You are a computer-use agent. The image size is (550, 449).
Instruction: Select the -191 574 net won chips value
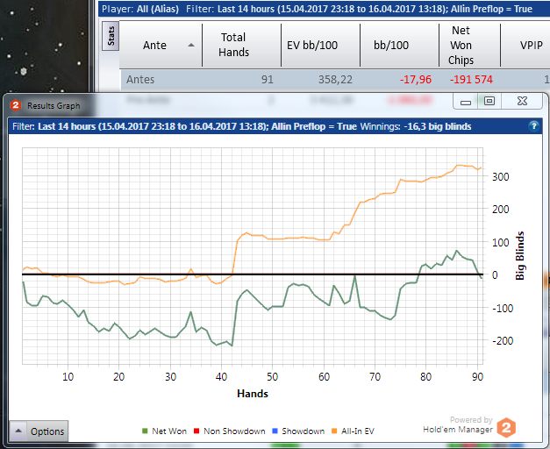(x=471, y=80)
